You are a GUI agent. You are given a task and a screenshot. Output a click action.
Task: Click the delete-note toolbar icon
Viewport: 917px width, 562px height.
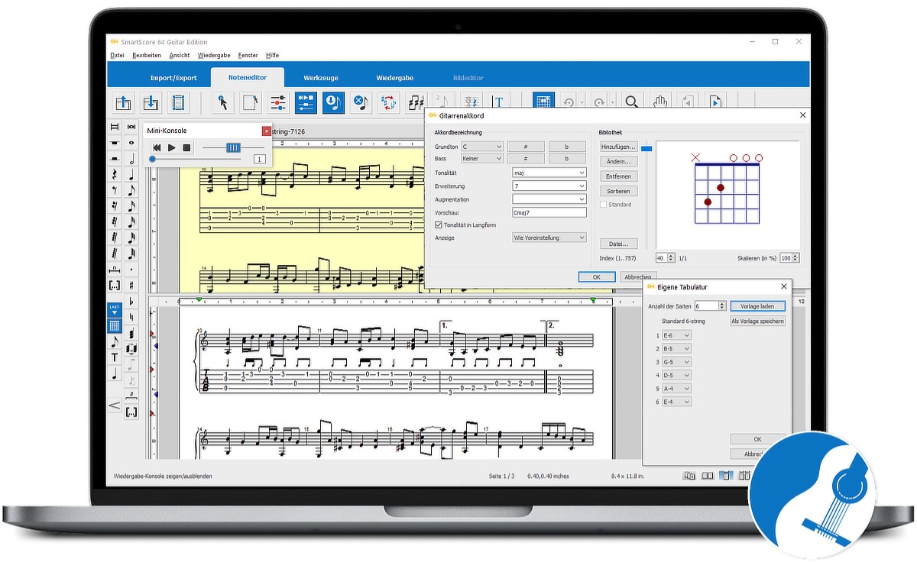(x=361, y=102)
